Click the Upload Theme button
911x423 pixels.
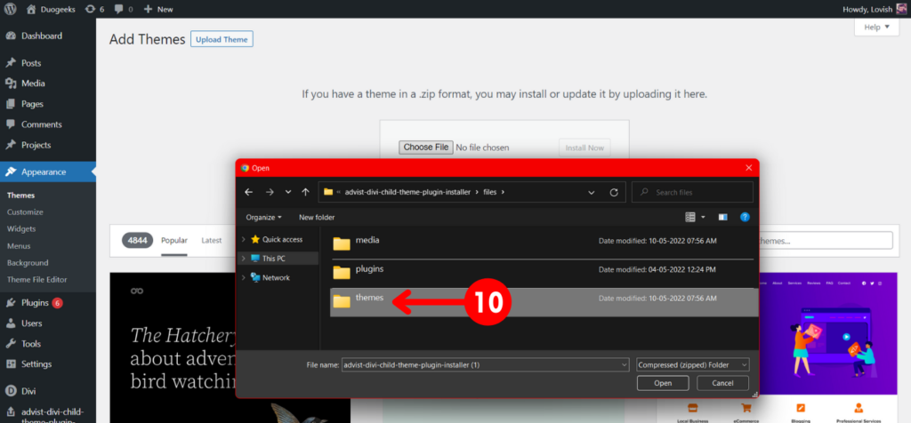(x=222, y=39)
